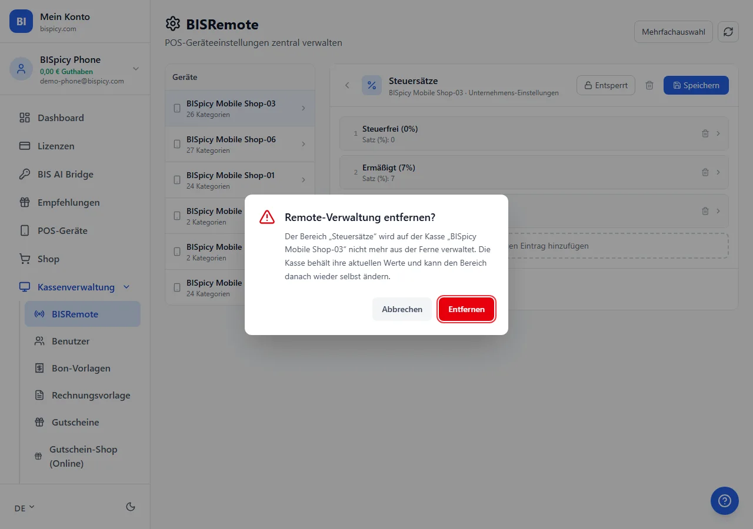Viewport: 753px width, 529px height.
Task: Click the trash icon of the third tax row
Action: (705, 211)
